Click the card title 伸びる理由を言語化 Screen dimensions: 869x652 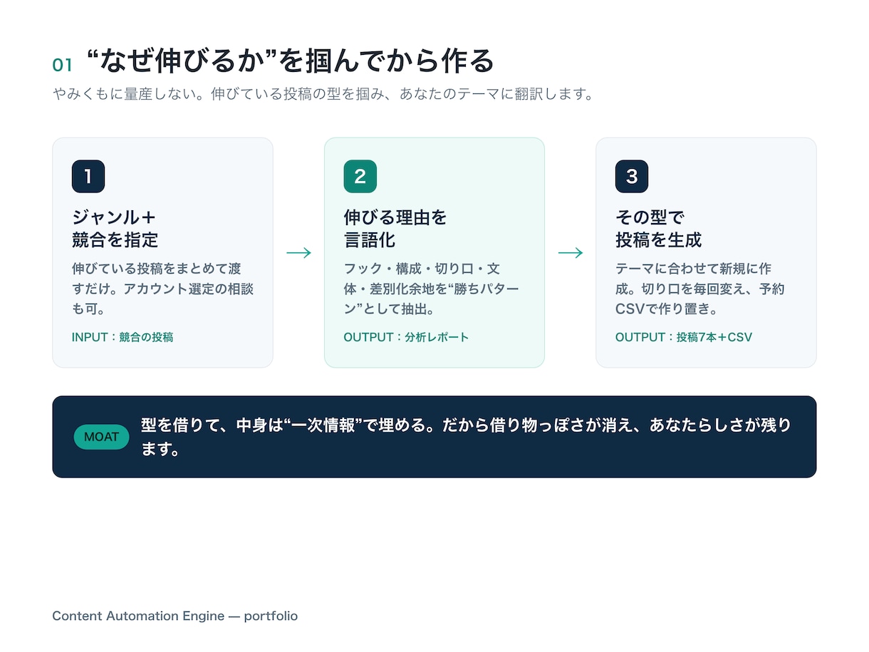click(395, 228)
